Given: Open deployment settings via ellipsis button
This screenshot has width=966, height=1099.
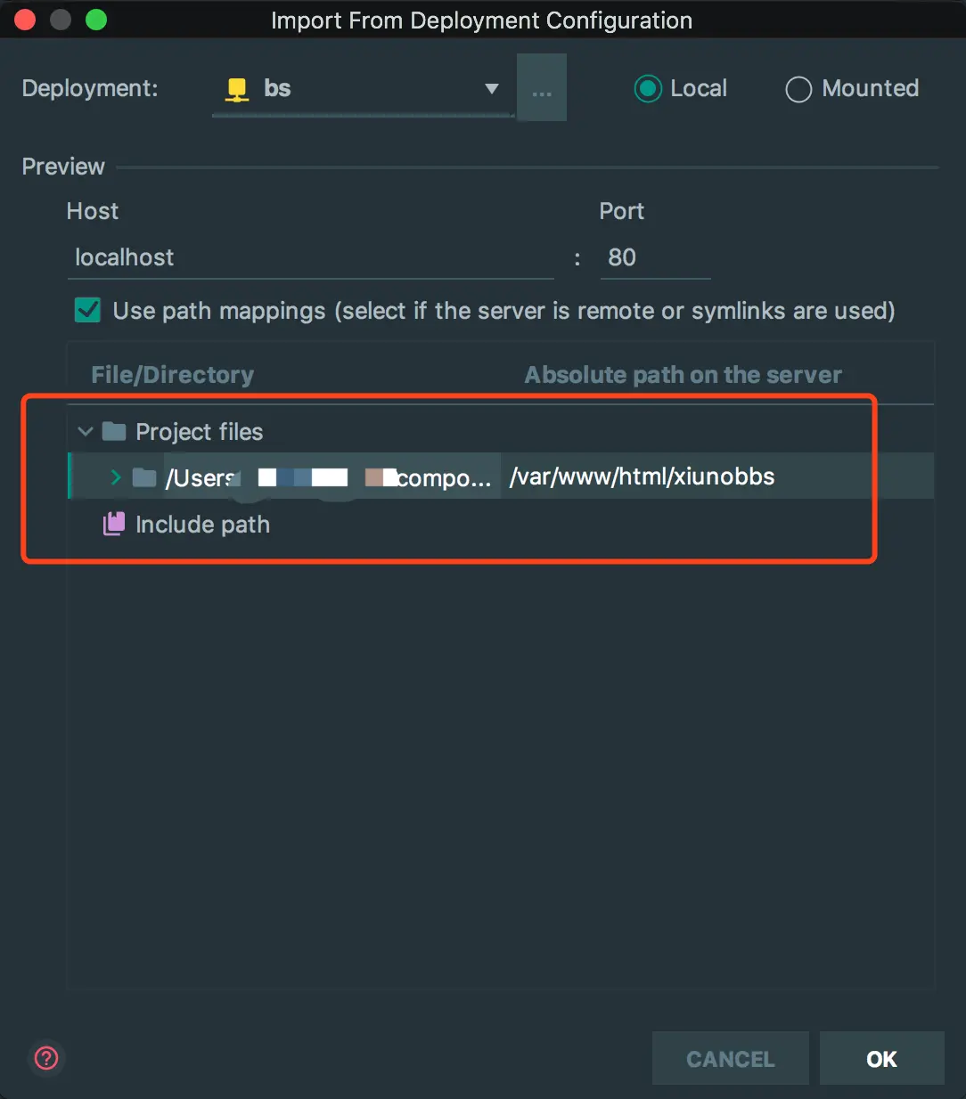Looking at the screenshot, I should point(542,88).
